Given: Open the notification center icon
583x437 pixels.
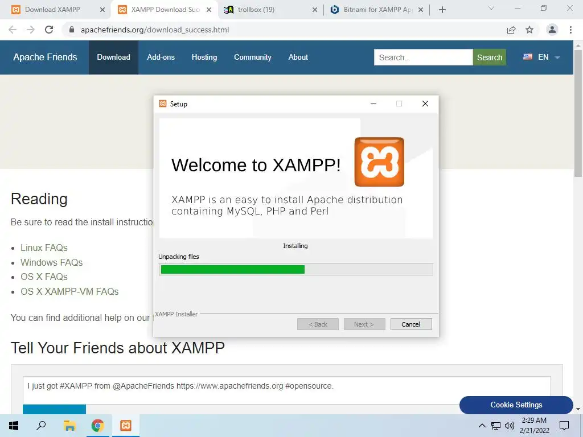Looking at the screenshot, I should pyautogui.click(x=564, y=426).
